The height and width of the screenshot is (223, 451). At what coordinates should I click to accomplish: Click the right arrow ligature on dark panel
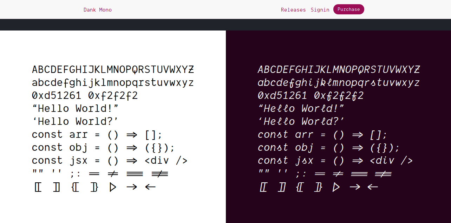tap(355, 187)
